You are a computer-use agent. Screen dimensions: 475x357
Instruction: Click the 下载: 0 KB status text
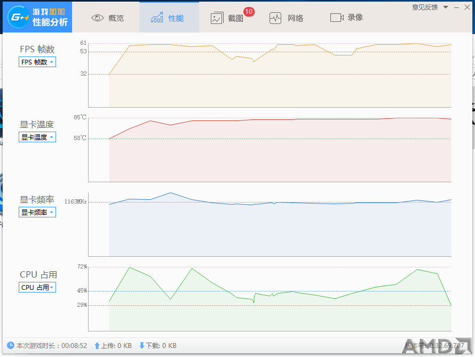pos(161,345)
